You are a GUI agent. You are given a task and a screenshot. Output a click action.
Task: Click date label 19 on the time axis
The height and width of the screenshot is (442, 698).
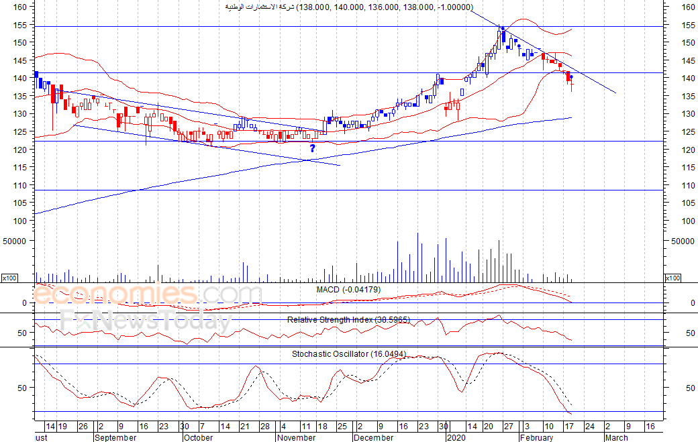pos(62,427)
